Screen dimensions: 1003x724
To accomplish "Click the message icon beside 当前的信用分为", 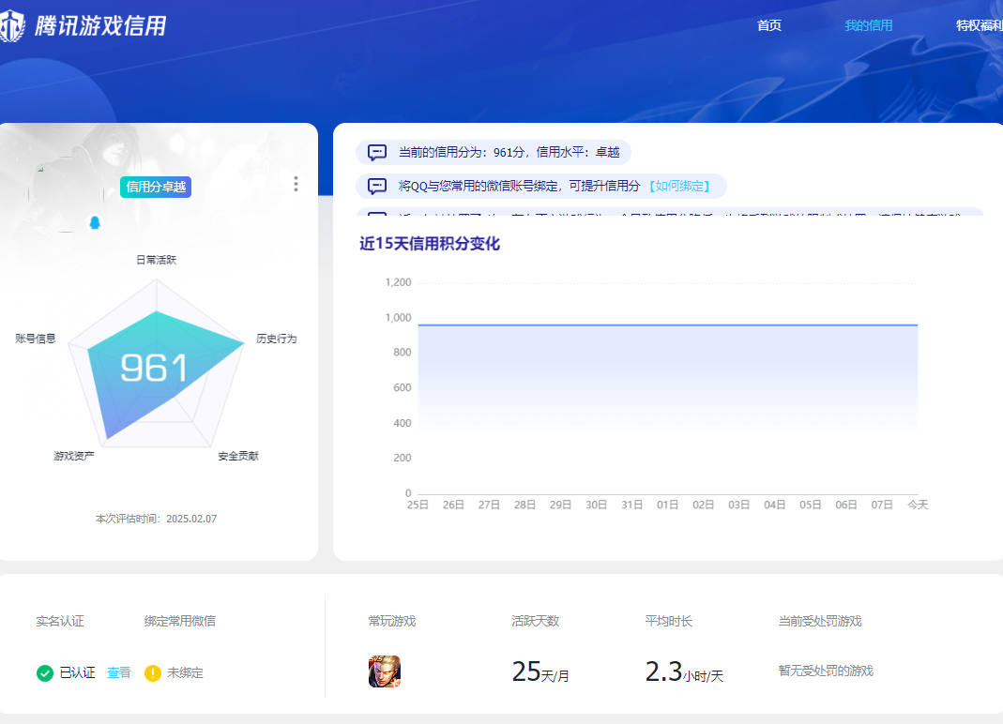I will click(x=377, y=152).
